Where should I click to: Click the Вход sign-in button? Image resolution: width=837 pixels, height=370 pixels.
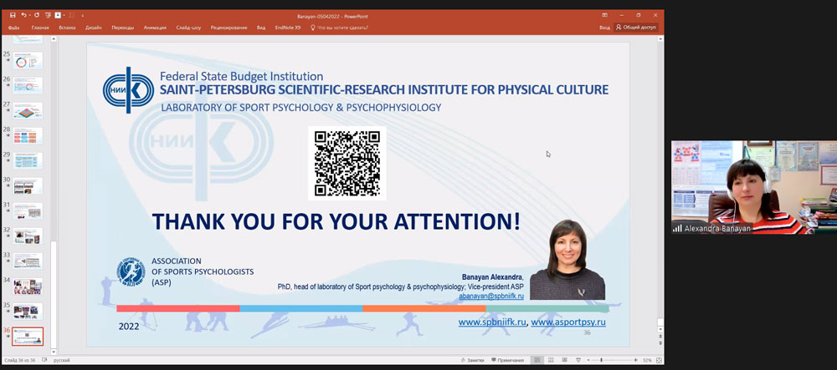605,28
